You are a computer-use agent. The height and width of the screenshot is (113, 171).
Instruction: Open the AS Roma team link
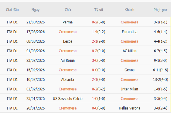point(68,60)
